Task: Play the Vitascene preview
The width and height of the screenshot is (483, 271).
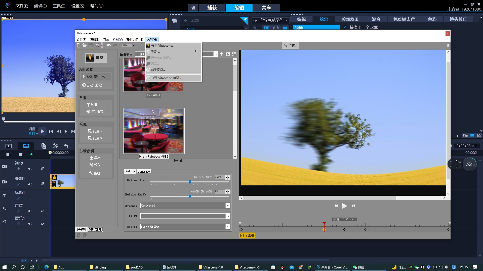Action: (x=344, y=206)
